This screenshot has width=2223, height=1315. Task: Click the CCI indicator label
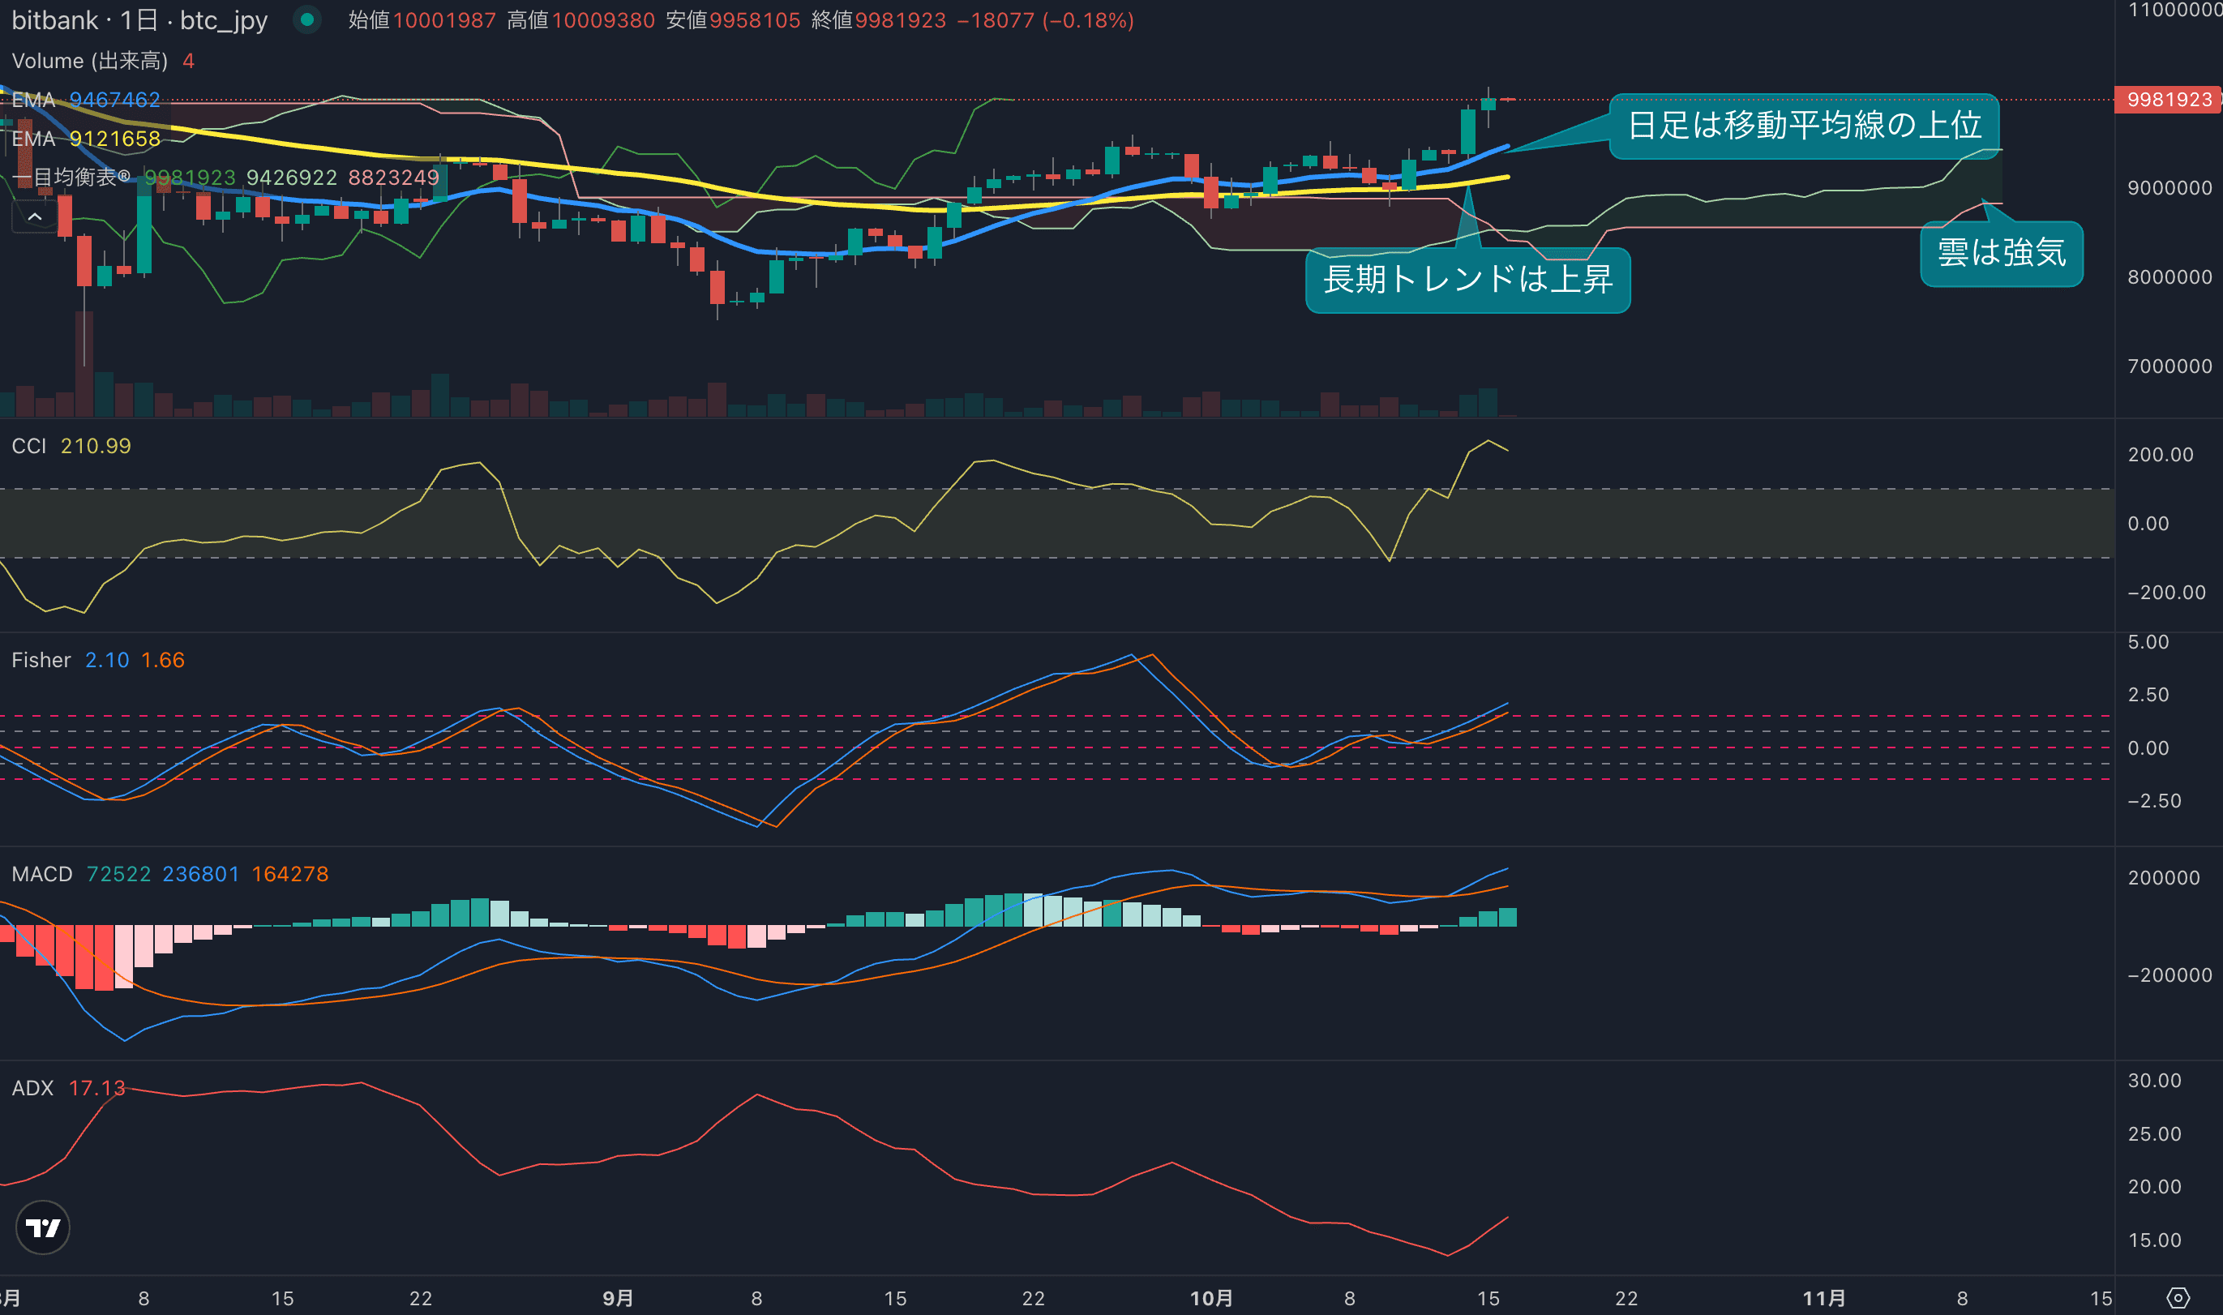click(29, 446)
